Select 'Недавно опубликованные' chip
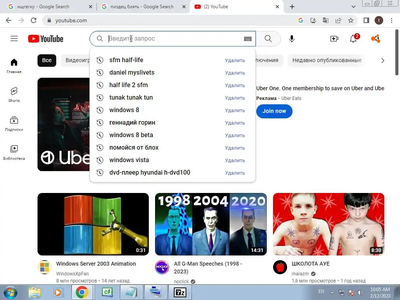Image resolution: width=400 pixels, height=300 pixels. tap(327, 61)
